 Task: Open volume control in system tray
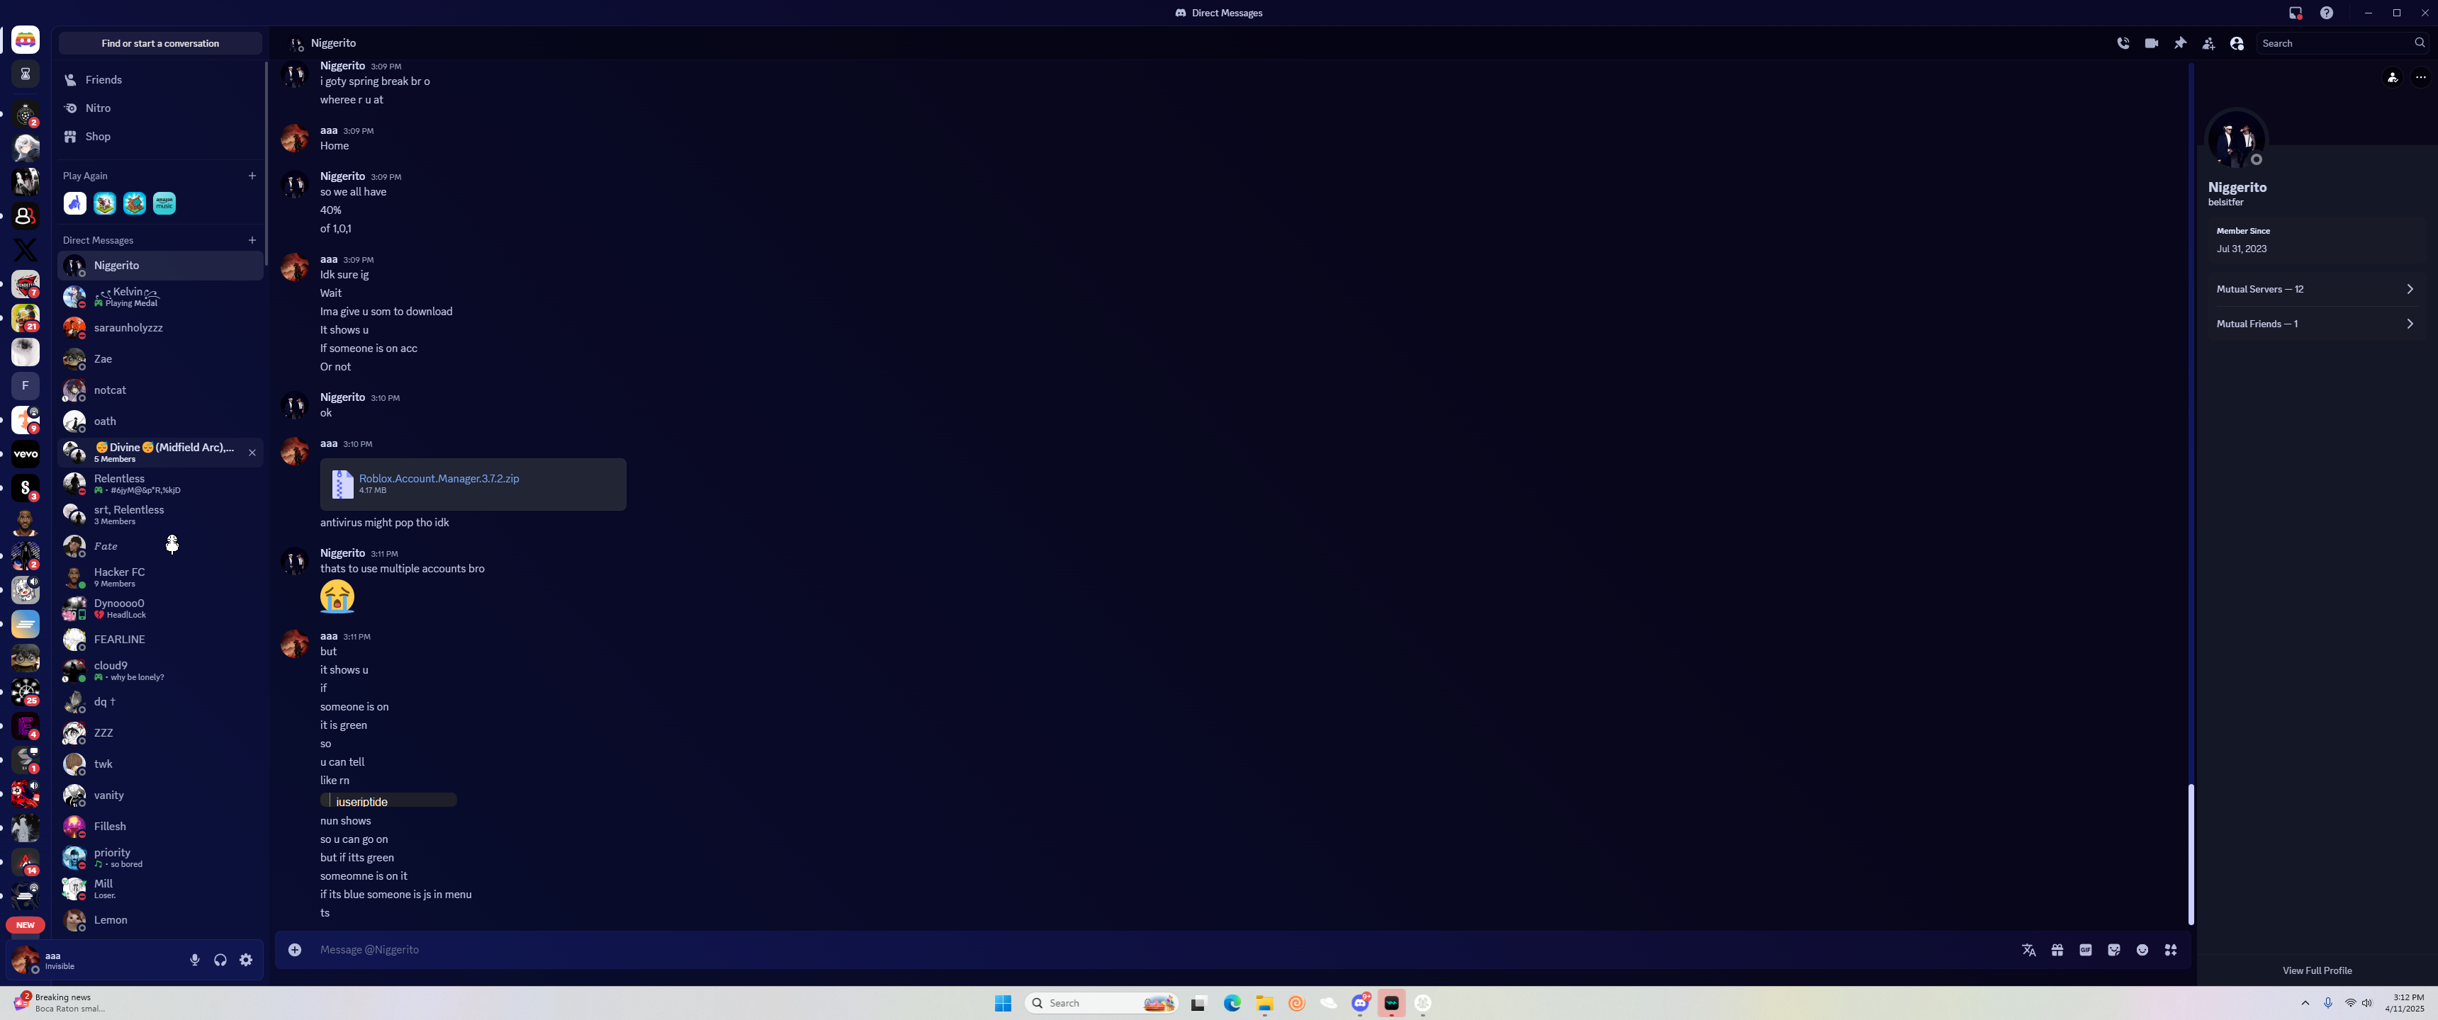point(2367,1004)
